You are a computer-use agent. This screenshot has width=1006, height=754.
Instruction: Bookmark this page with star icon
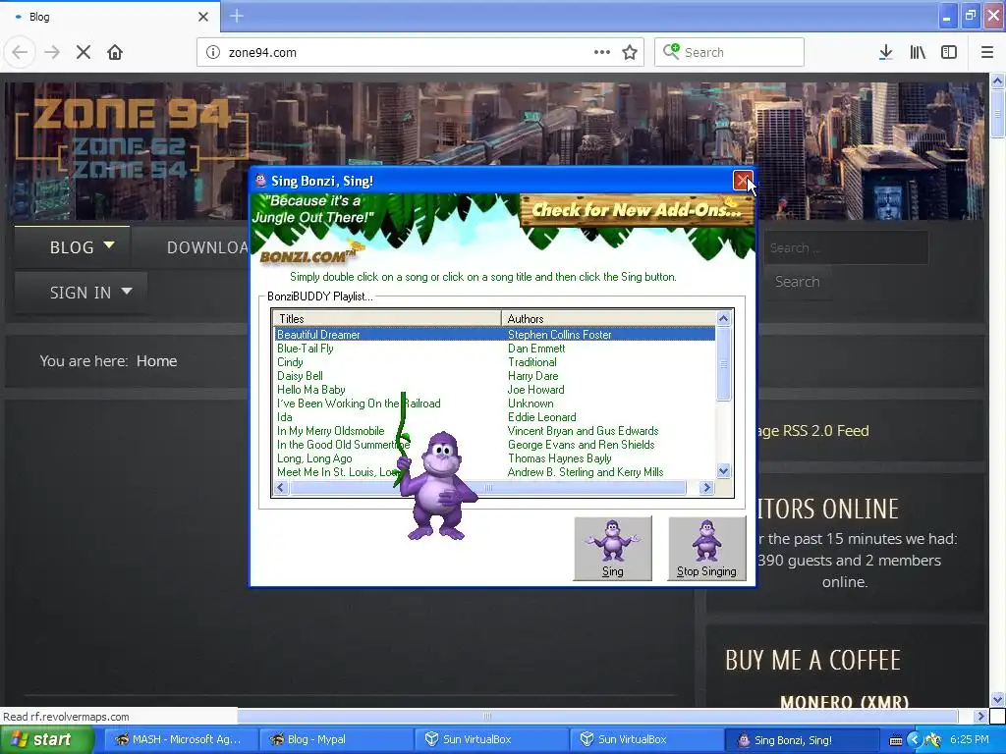pos(630,53)
